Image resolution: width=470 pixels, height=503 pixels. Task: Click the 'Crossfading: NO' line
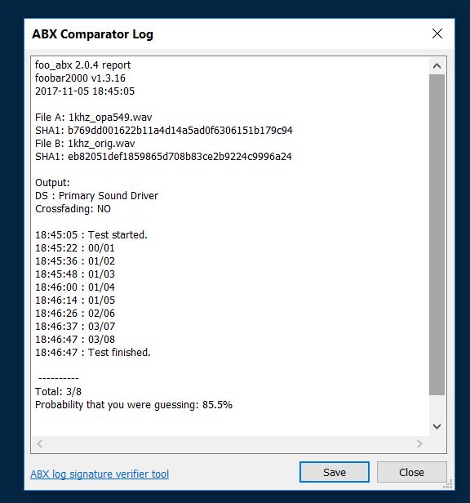pyautogui.click(x=73, y=209)
